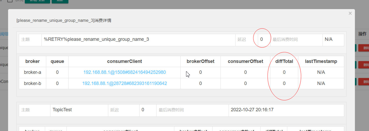Click the queue column header
The image size is (369, 131).
[57, 61]
